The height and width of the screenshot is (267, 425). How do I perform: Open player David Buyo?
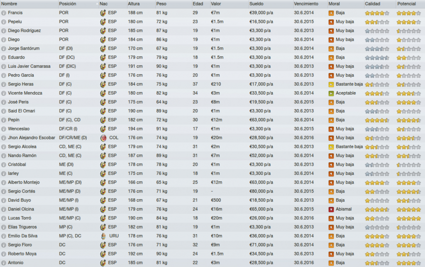pos(19,200)
